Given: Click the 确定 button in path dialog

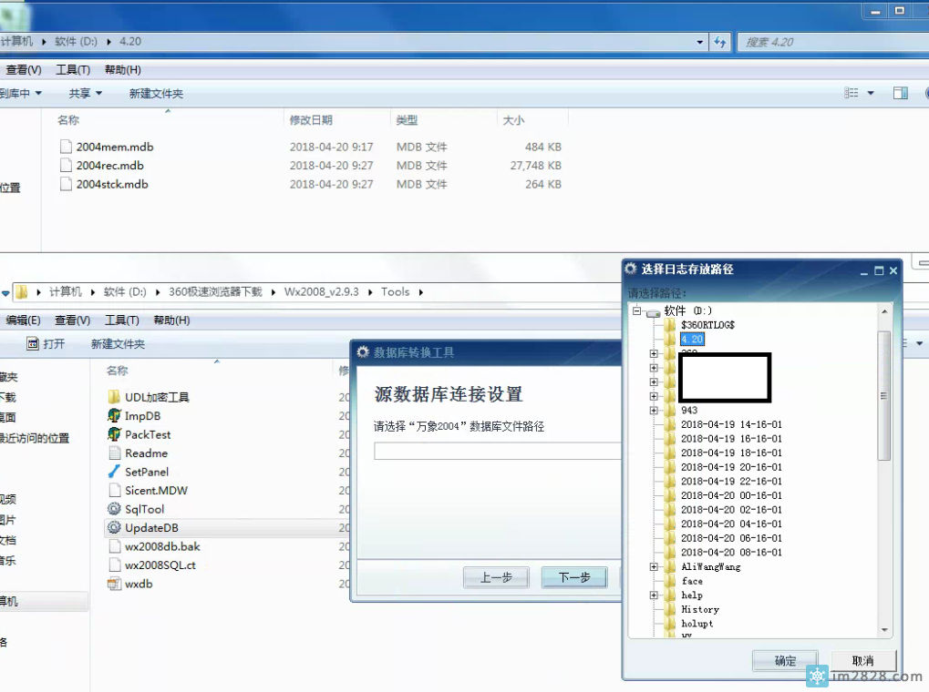Looking at the screenshot, I should (784, 661).
